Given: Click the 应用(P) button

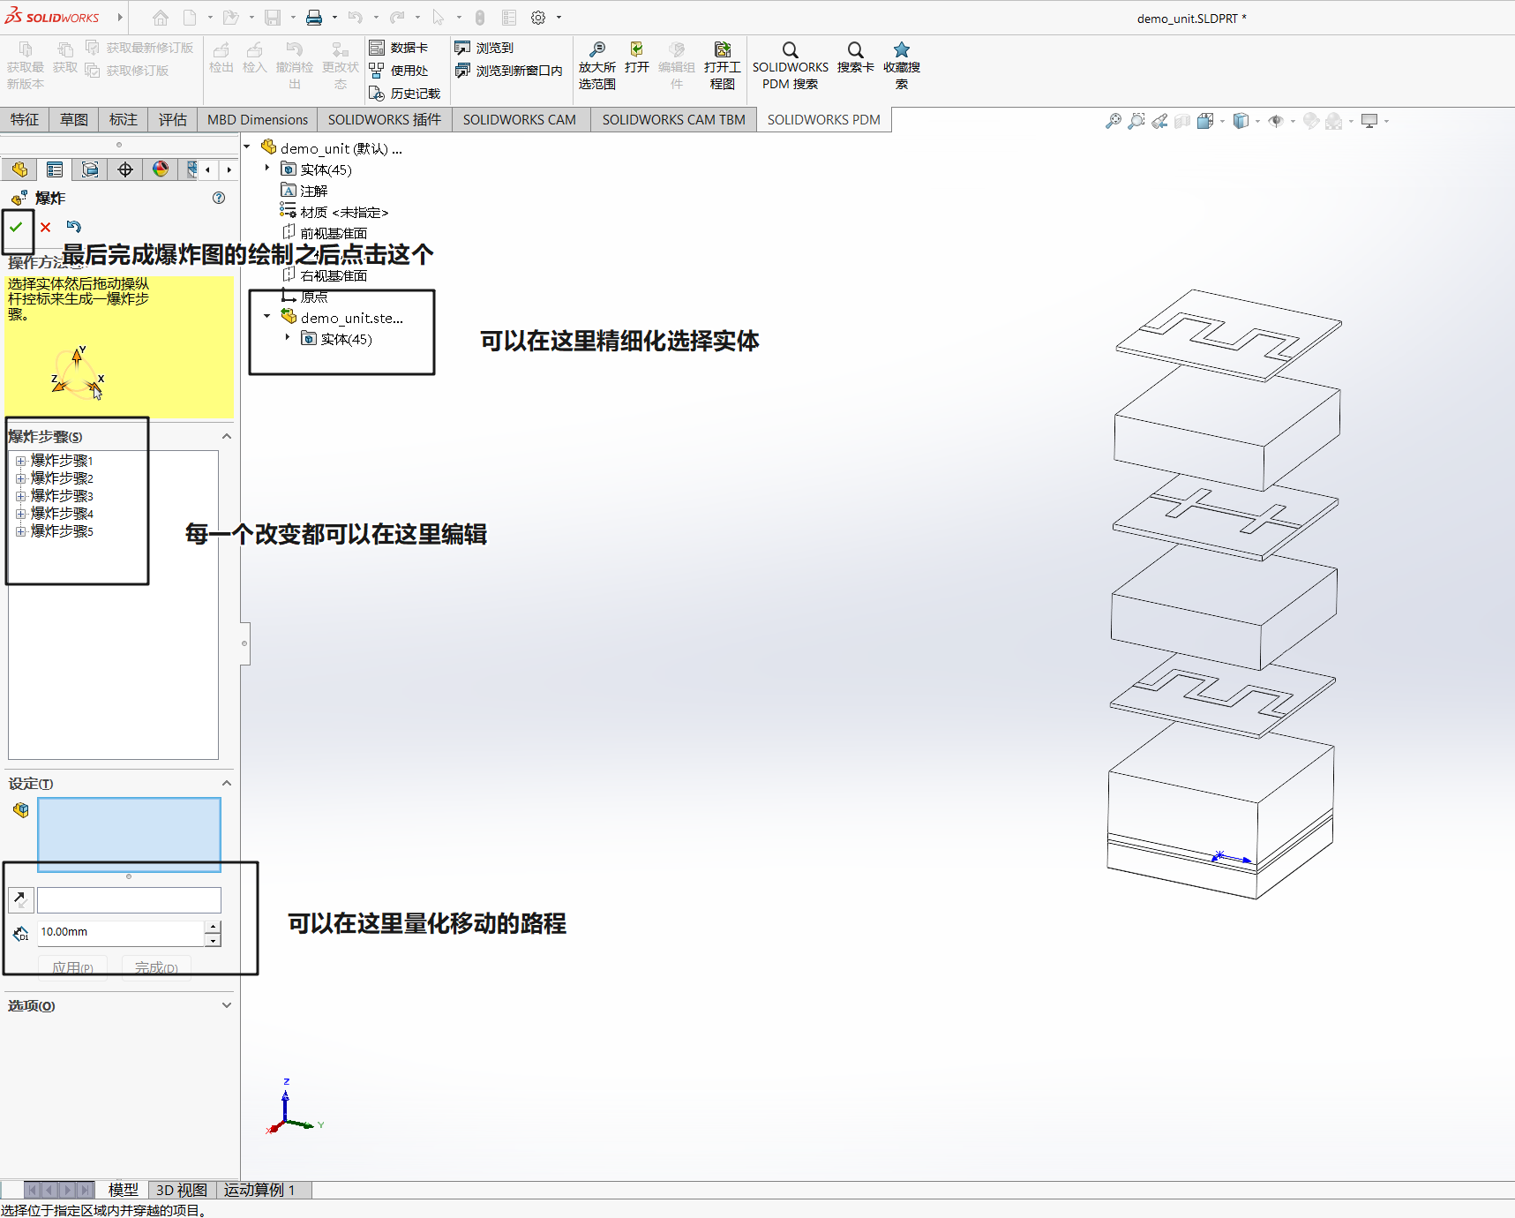Looking at the screenshot, I should pos(72,967).
